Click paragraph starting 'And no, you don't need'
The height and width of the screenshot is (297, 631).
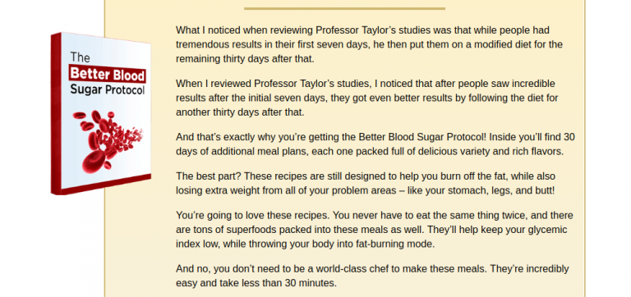point(372,276)
